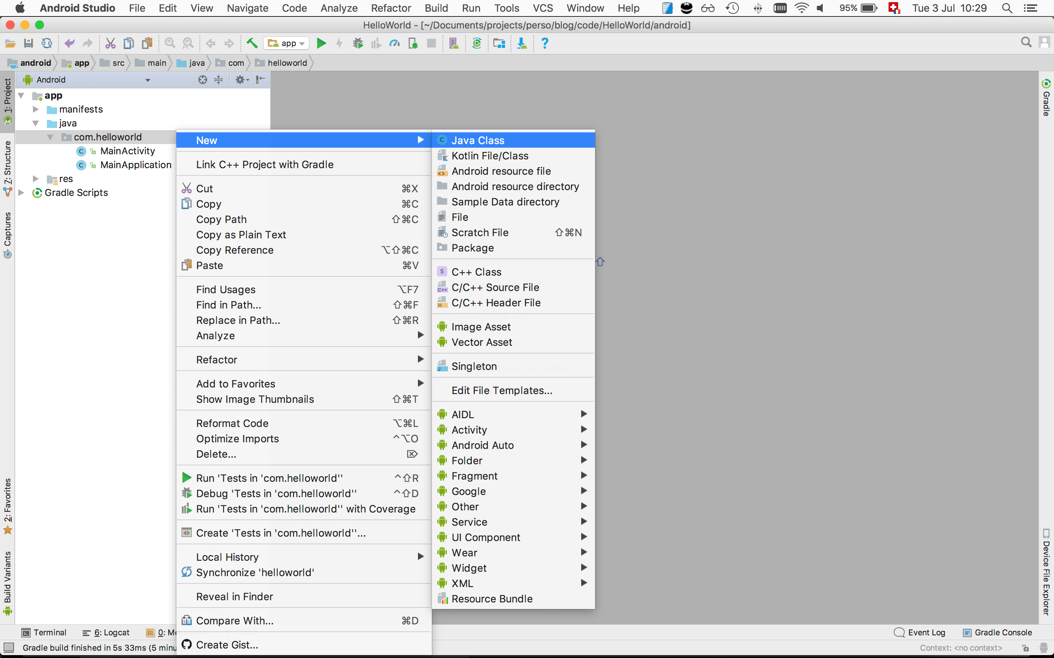Click Copy Path in the context menu
The height and width of the screenshot is (658, 1054).
303,219
